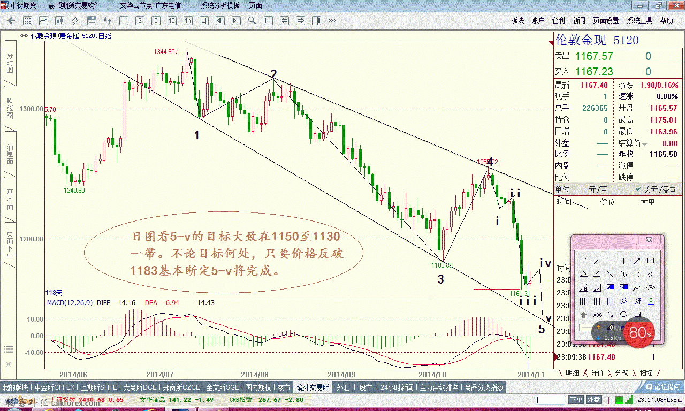Select the Gann angle G tool

pyautogui.click(x=584, y=287)
